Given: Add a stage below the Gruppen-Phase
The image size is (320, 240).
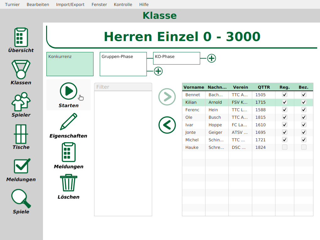Looking at the screenshot, I should (158, 71).
